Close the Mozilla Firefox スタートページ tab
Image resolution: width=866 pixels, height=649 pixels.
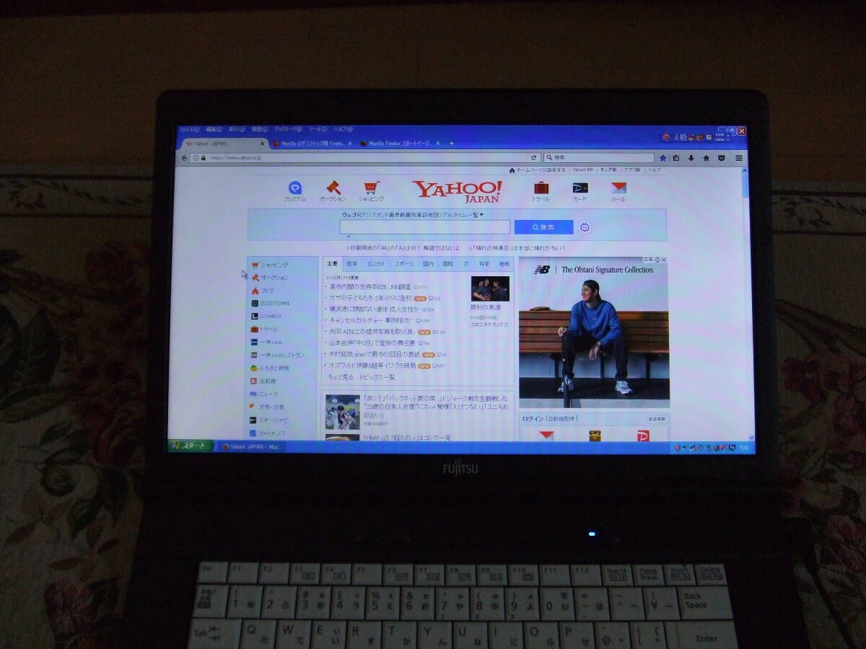(437, 144)
